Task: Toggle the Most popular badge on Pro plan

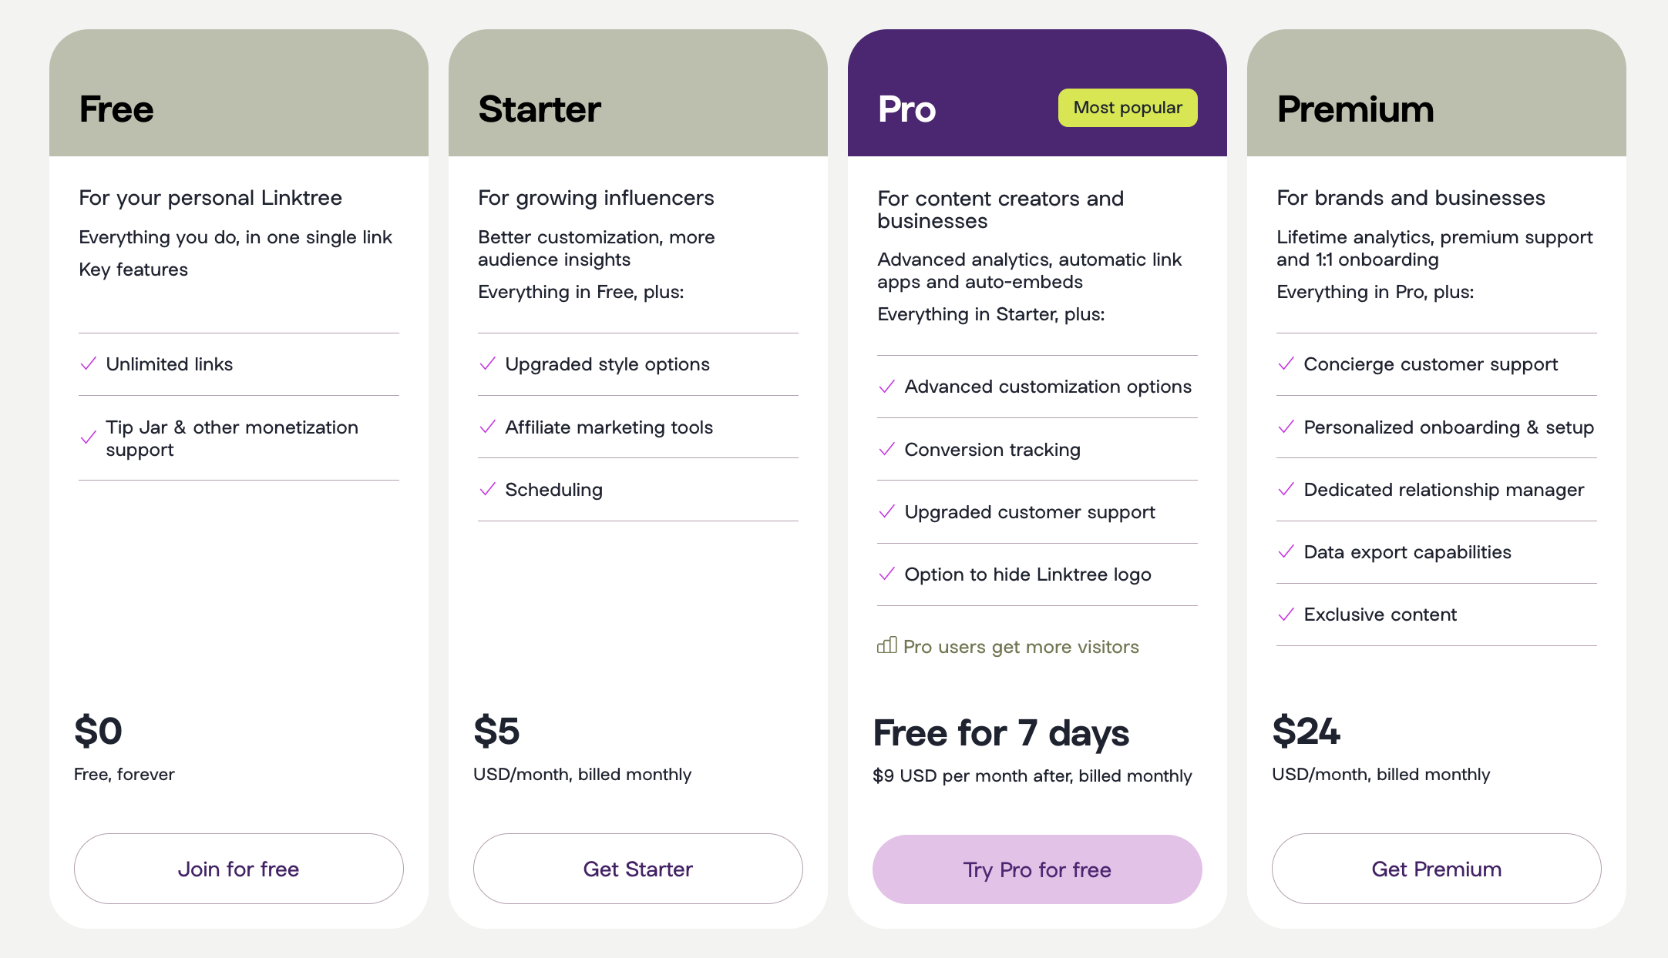Action: [x=1126, y=108]
